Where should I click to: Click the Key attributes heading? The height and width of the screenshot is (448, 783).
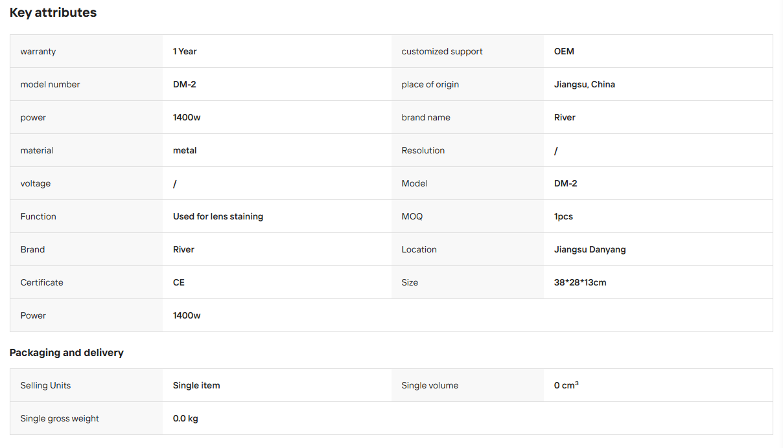(x=53, y=12)
